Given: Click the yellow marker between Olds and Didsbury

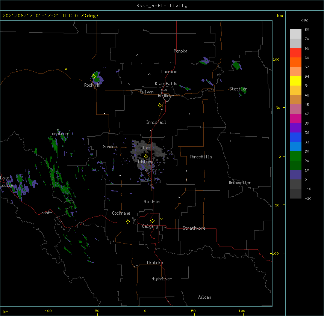Looking at the screenshot, I should 146,156.
